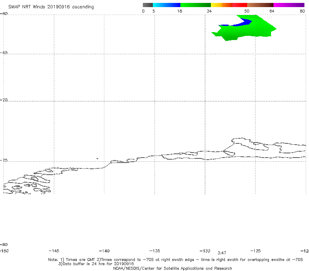
Task: Click the longitude label '-125'
Action: click(256, 251)
